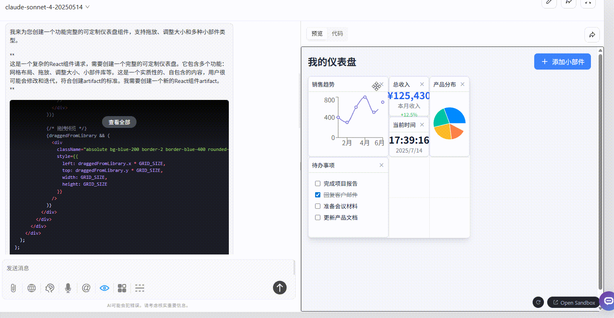Open the purple chat bubble widget

[x=608, y=301]
